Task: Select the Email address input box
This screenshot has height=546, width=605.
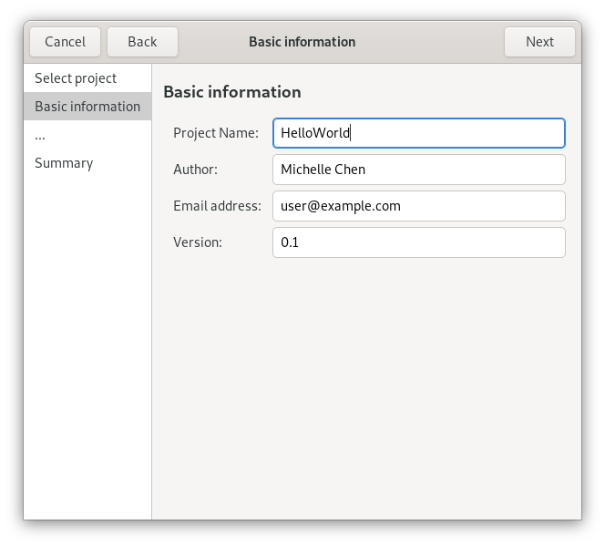Action: [x=418, y=206]
